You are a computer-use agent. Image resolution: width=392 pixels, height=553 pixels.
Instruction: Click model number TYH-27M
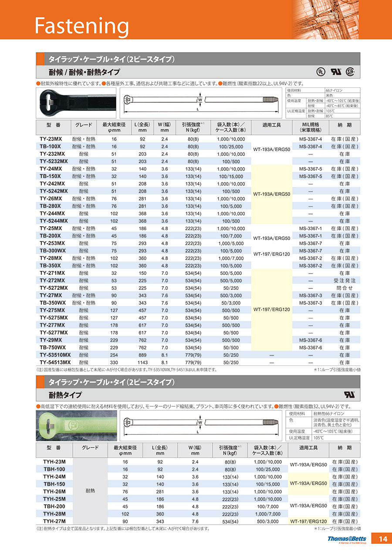(54, 521)
